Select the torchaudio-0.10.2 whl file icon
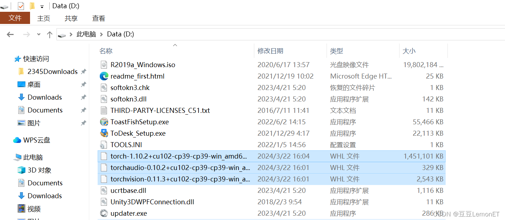This screenshot has width=505, height=220. (104, 167)
